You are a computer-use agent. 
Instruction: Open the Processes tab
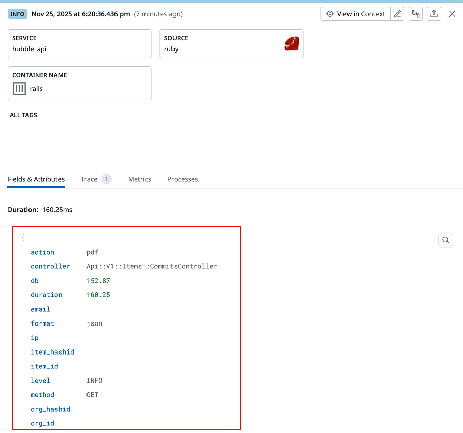coord(183,179)
